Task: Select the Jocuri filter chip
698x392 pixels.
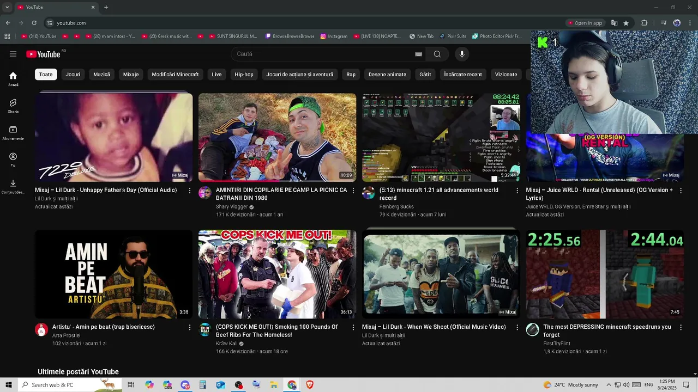Action: click(x=73, y=75)
